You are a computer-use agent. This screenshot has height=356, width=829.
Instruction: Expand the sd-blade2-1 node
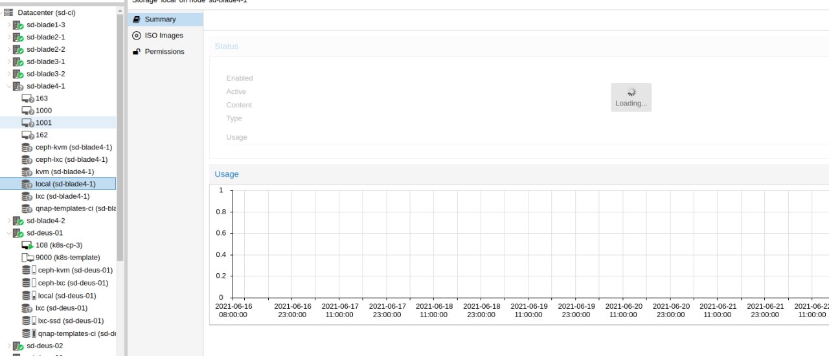click(8, 37)
